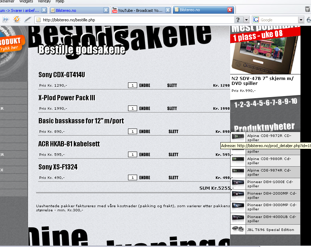This screenshot has width=311, height=247.
Task: Select the active Bilstereo.no tab
Action: click(x=203, y=10)
